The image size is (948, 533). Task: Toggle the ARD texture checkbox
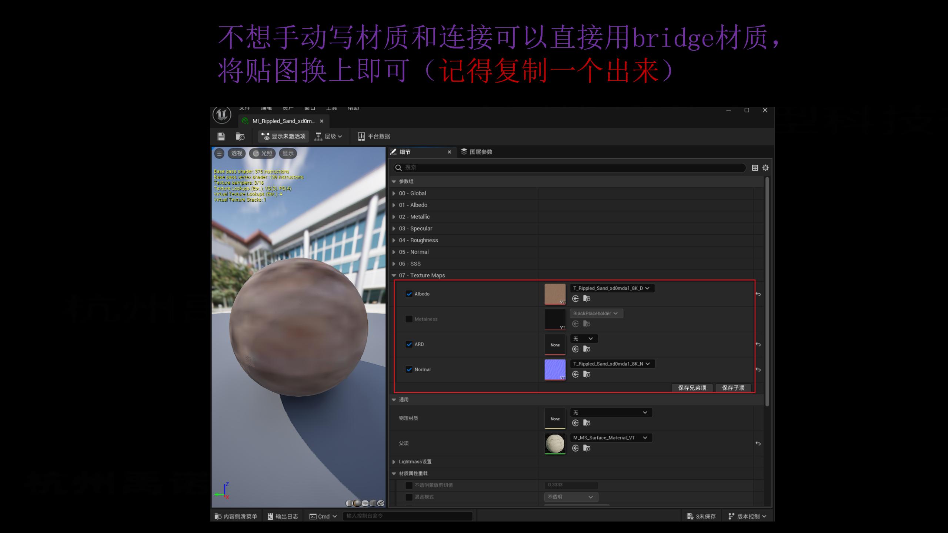pyautogui.click(x=409, y=344)
